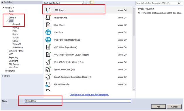Expand the Online templates node
This screenshot has height=111, width=184.
pos(2,76)
